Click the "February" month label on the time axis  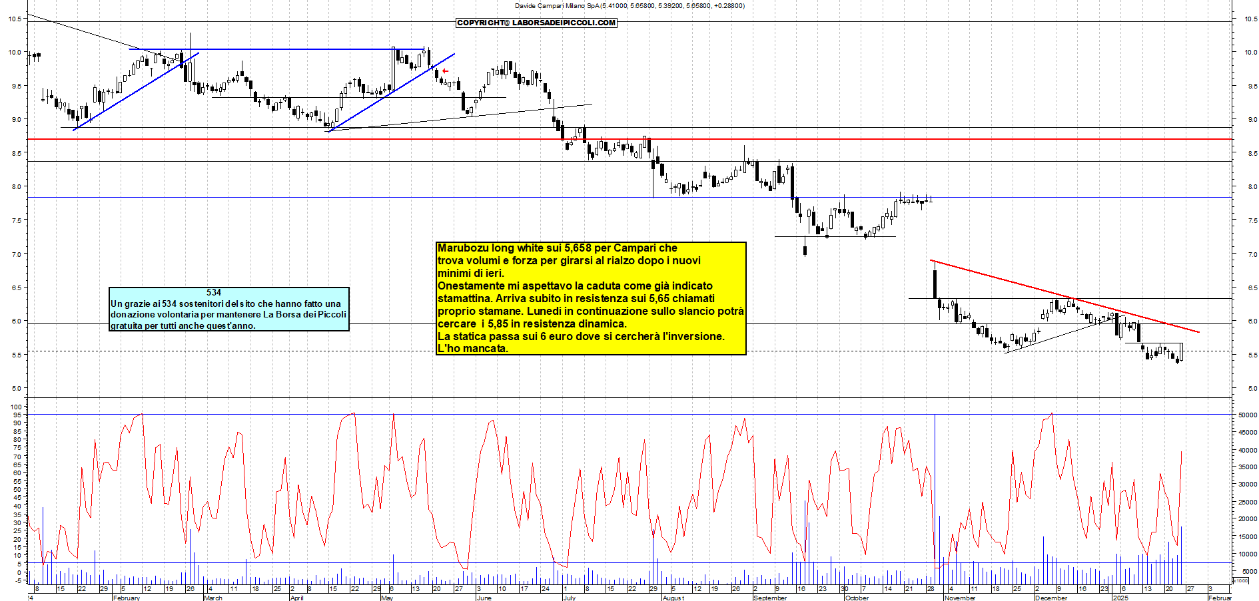(127, 598)
